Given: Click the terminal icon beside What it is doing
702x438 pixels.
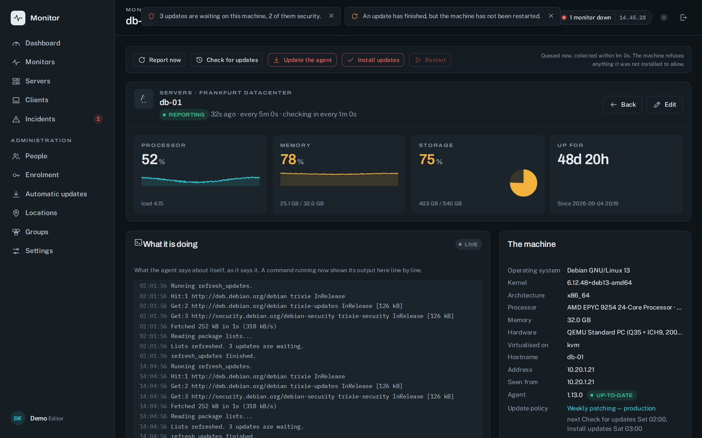Looking at the screenshot, I should point(138,243).
